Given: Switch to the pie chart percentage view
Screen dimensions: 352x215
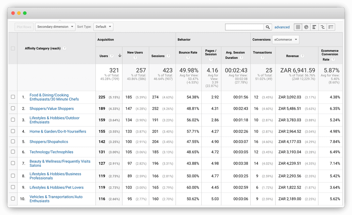Looking at the screenshot, I should click(x=306, y=27).
